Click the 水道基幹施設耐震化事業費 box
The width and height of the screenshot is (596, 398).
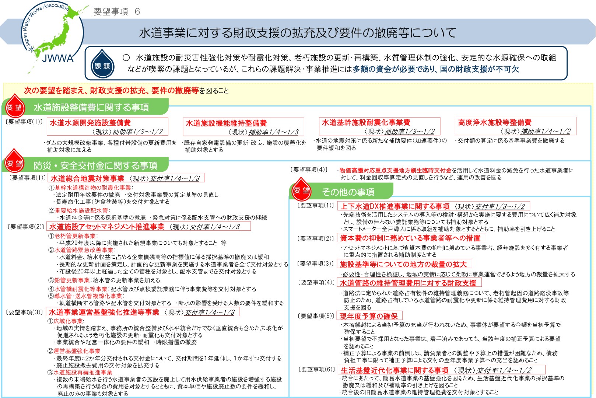tap(379, 126)
